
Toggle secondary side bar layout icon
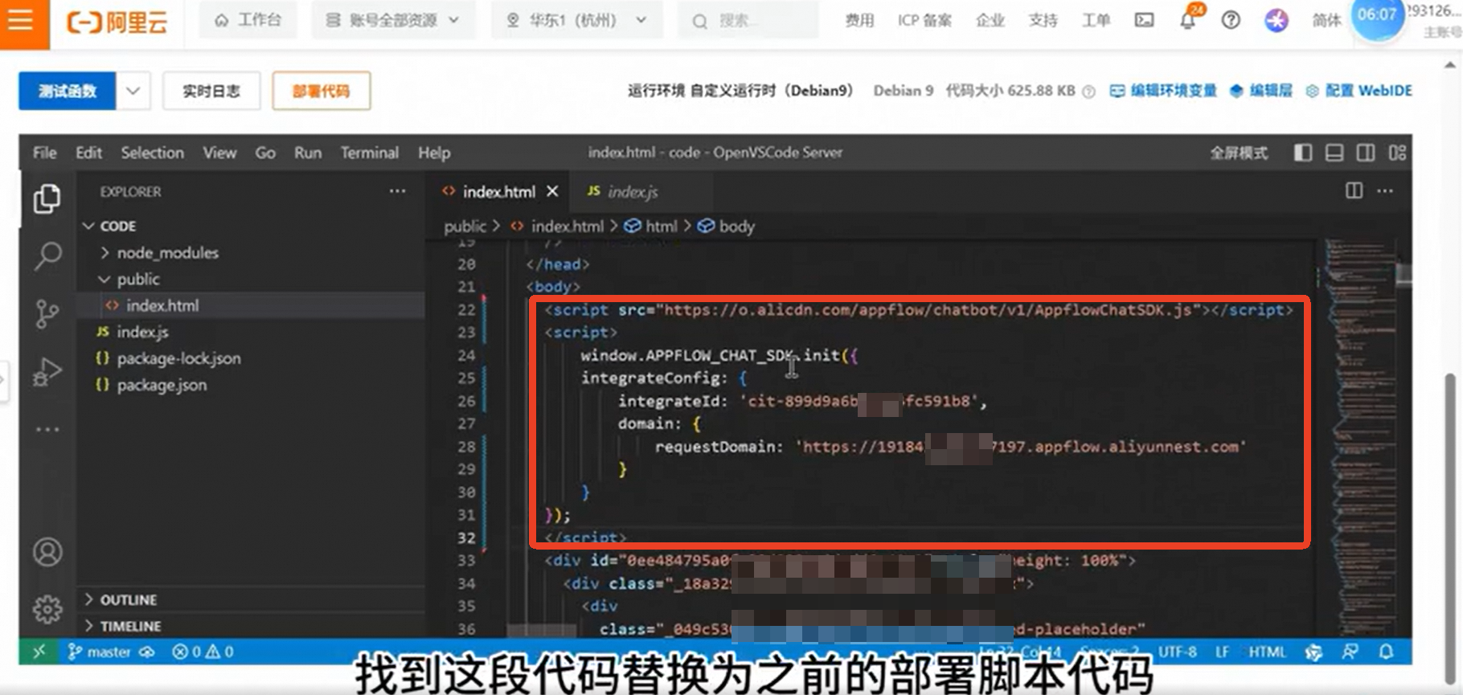[1366, 153]
